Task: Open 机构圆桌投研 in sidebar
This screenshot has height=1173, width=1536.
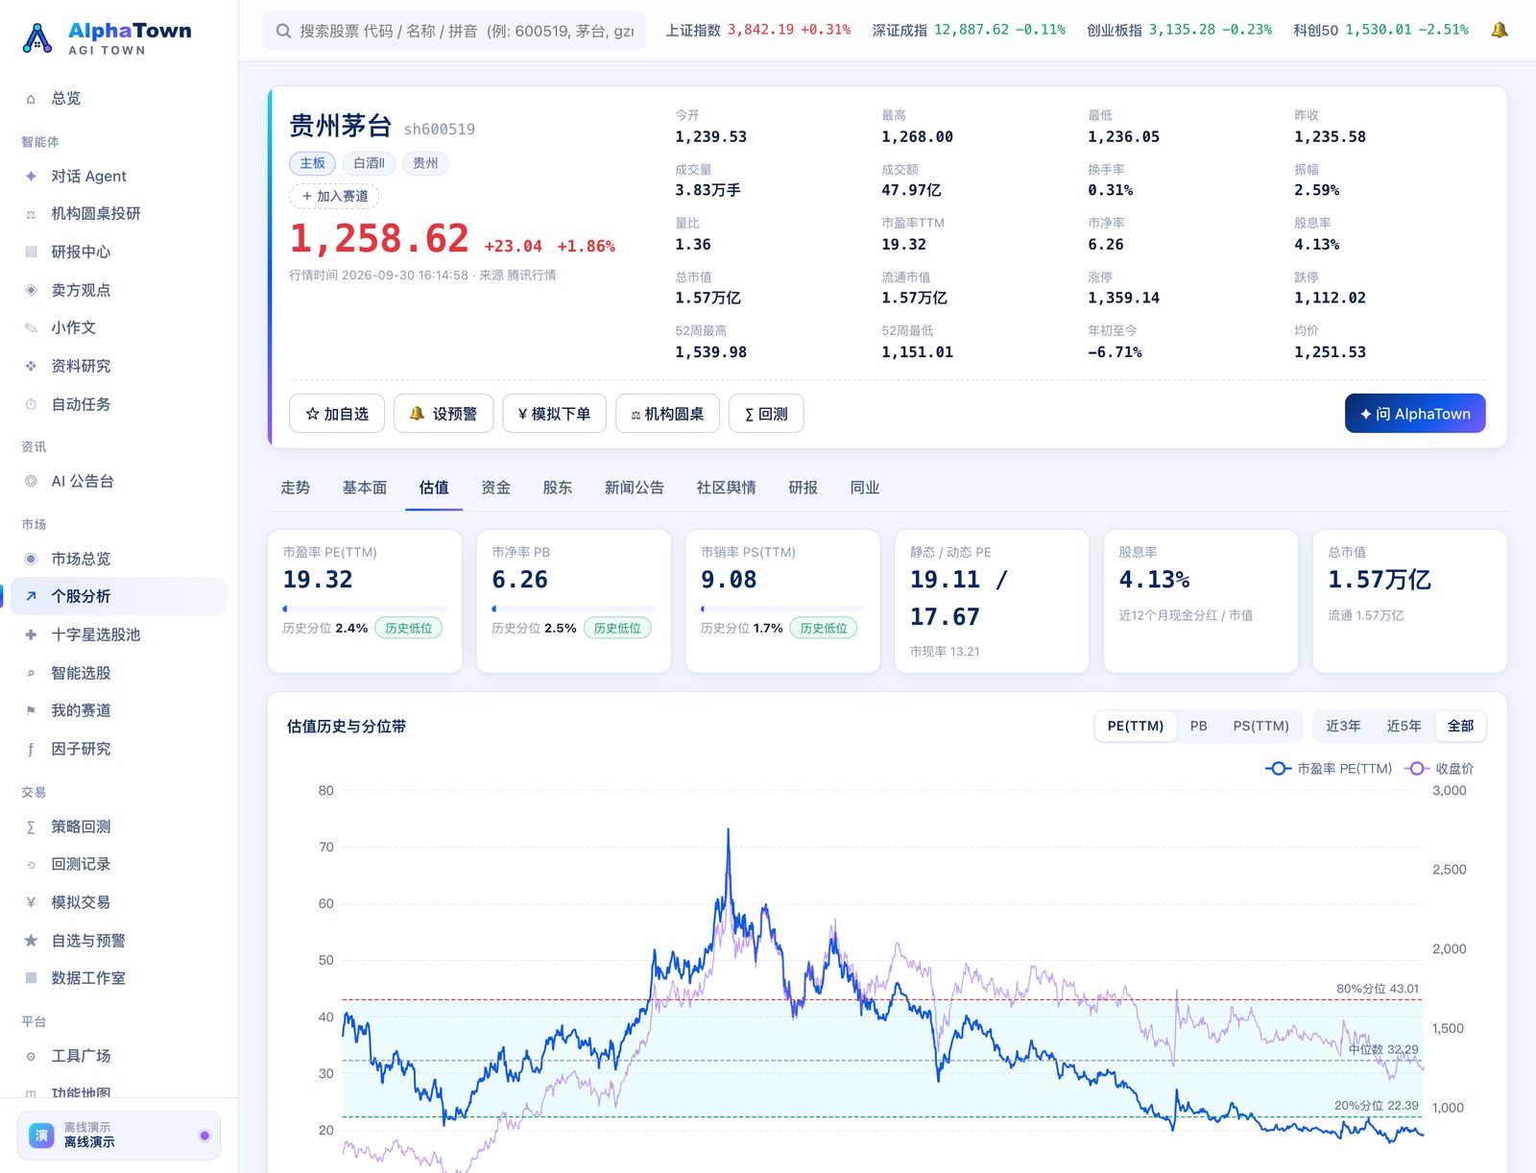Action: tap(119, 213)
